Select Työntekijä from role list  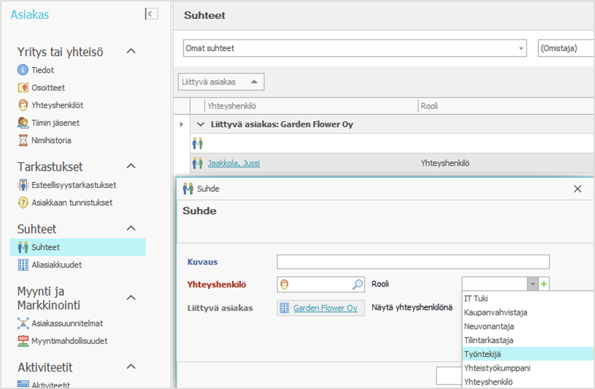click(483, 354)
